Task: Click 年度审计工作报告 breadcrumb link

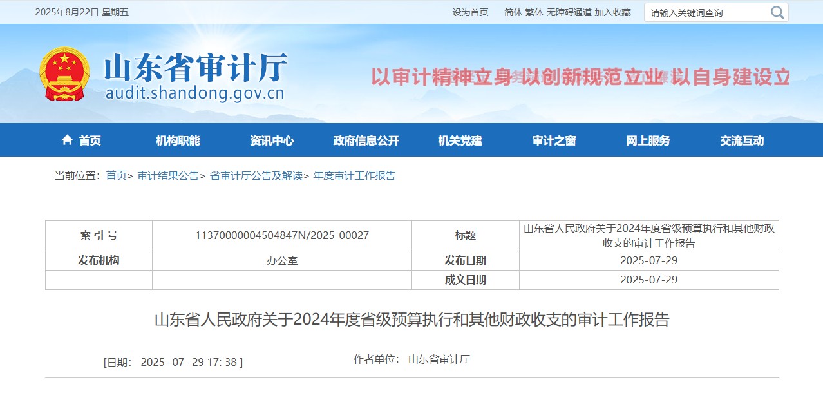Action: (354, 176)
